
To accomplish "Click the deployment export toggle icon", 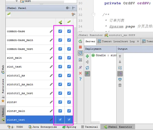I will pos(88,74).
